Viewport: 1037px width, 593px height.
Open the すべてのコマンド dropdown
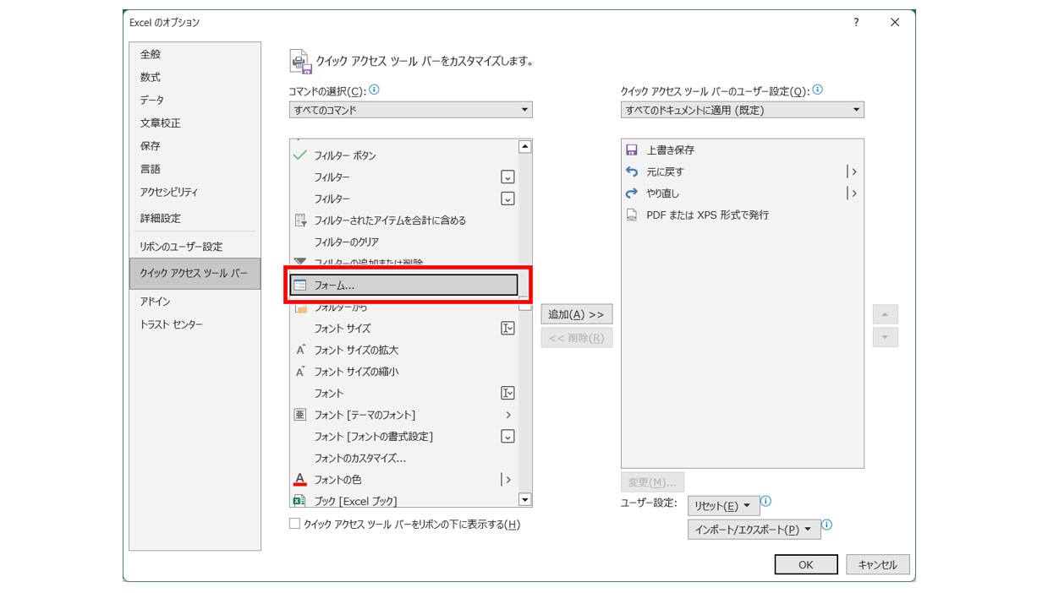(411, 110)
